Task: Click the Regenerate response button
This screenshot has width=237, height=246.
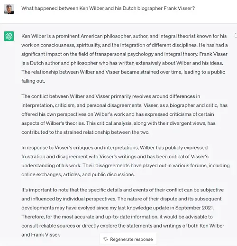Action: click(128, 239)
